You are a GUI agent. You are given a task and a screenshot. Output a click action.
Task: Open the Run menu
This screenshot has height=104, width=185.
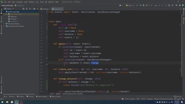coord(37,2)
